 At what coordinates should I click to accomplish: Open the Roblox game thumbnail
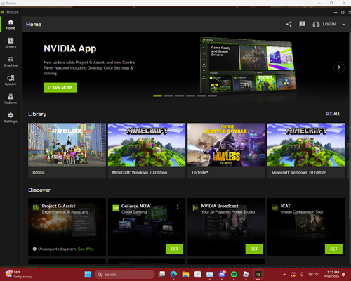pos(67,145)
